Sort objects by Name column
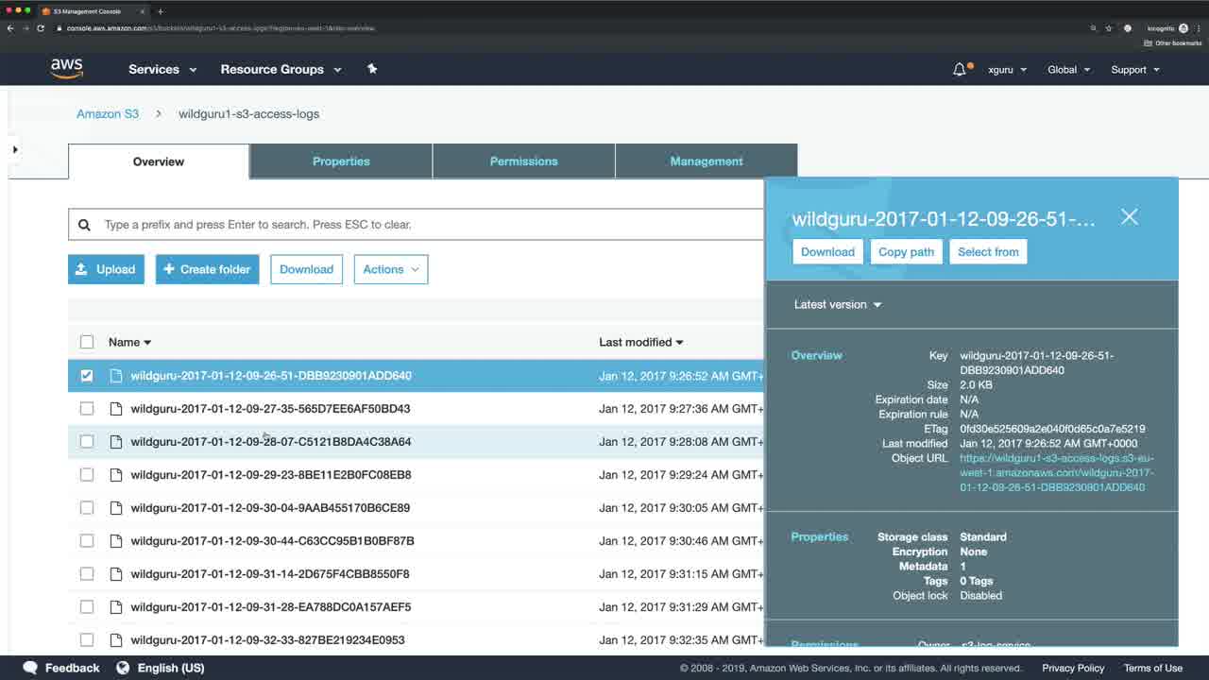 (129, 342)
